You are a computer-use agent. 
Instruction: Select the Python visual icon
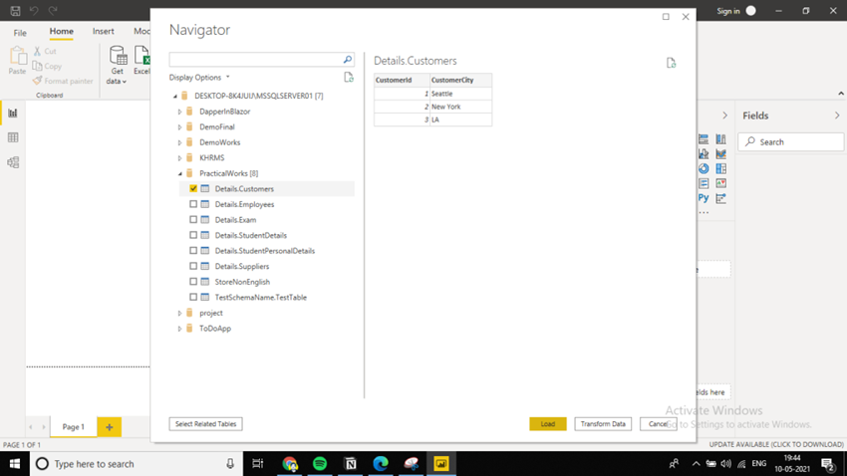704,198
